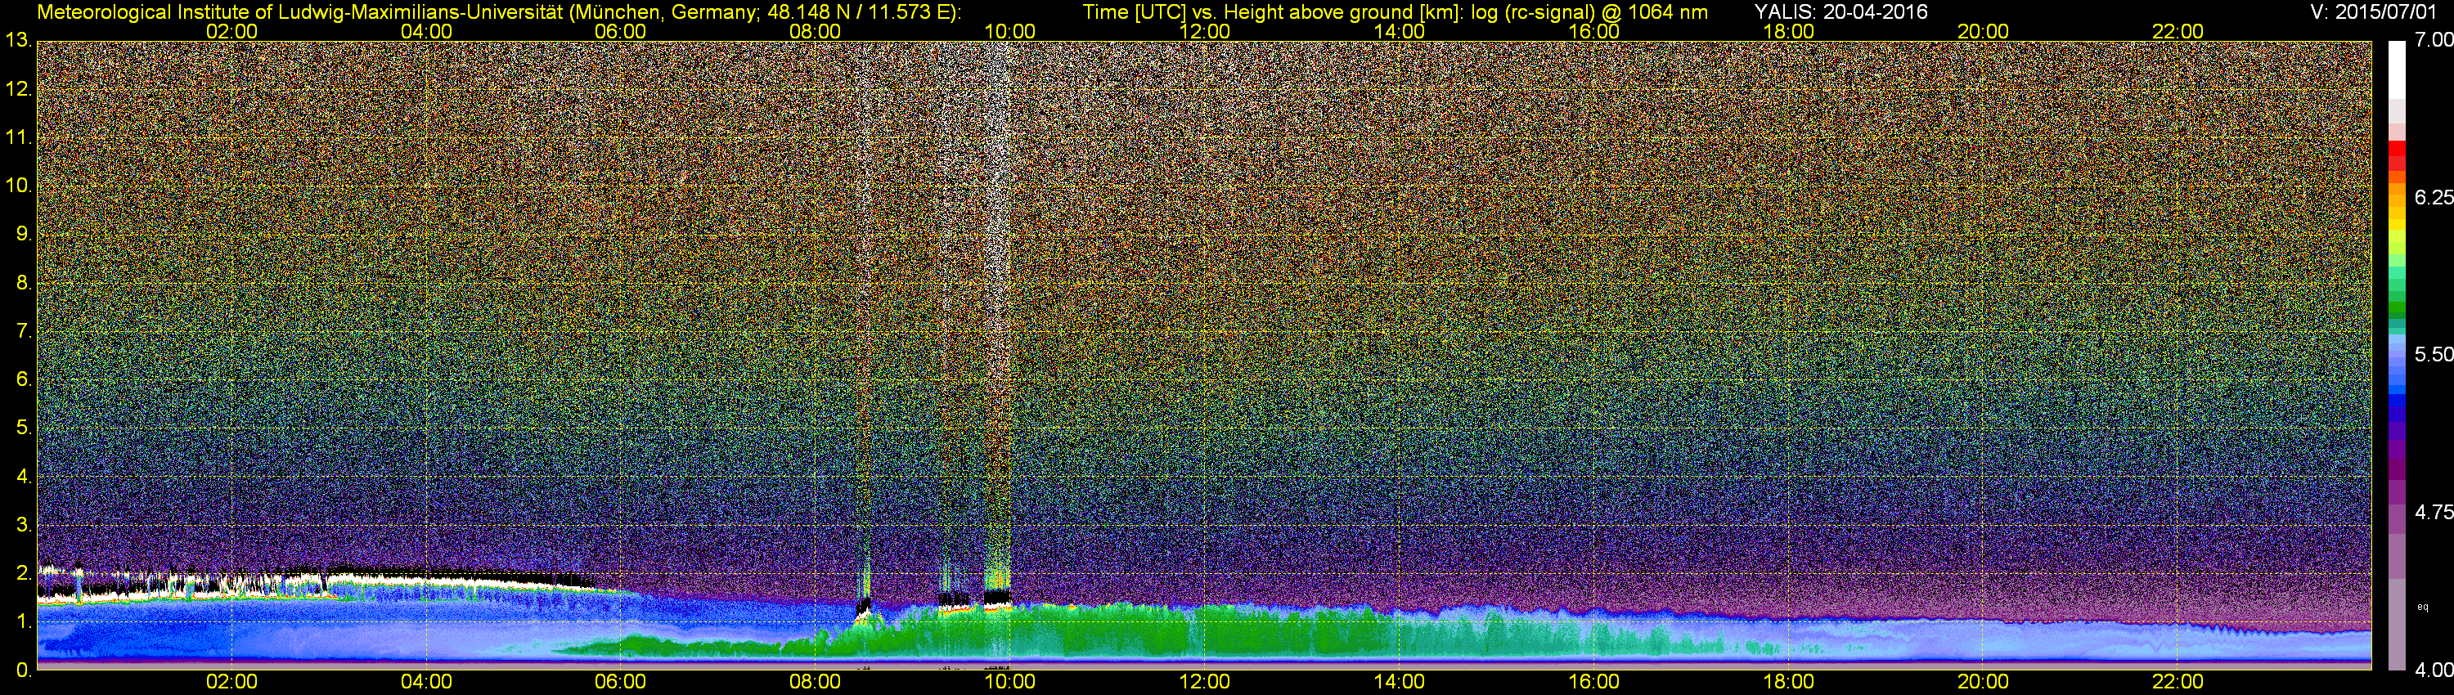This screenshot has height=695, width=2454.
Task: Select the 02:00 tick on the bottom time axis
Action: [231, 683]
